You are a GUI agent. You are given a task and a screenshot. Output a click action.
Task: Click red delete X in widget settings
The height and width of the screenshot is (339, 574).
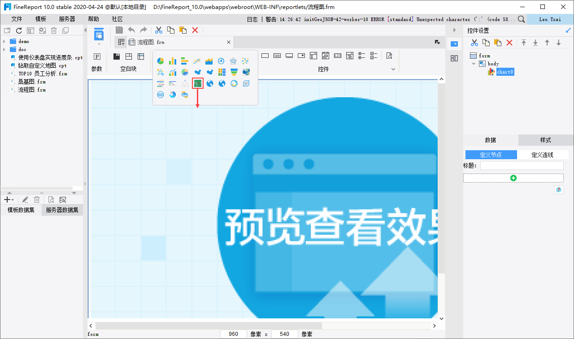[509, 43]
